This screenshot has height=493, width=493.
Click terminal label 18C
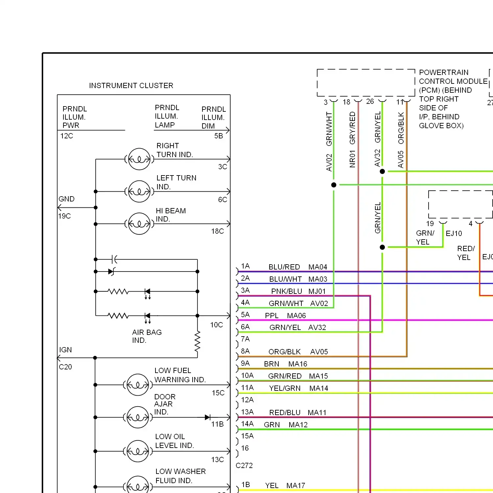[218, 231]
